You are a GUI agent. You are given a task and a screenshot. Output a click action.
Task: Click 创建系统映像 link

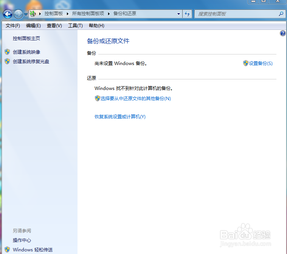[x=26, y=52]
